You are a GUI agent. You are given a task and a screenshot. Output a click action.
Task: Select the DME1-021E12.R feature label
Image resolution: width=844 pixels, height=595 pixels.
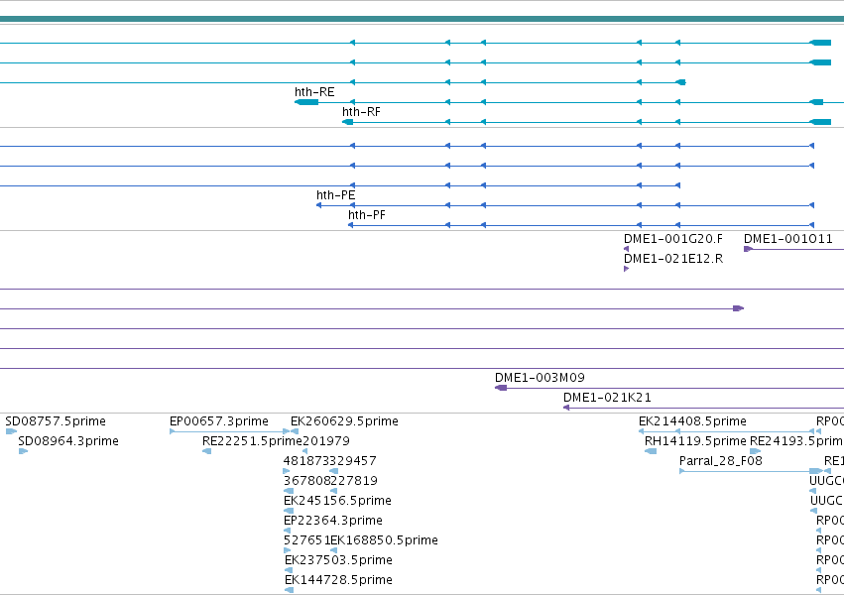coord(673,258)
